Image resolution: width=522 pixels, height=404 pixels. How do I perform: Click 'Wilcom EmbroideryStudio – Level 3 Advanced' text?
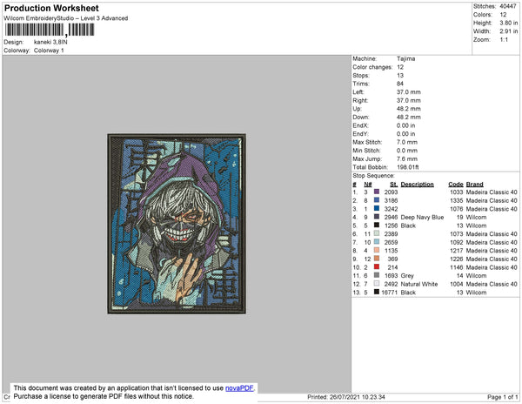point(66,18)
